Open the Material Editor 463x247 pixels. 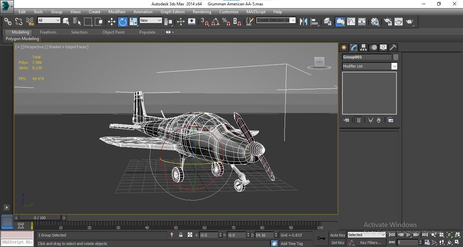[x=375, y=22]
